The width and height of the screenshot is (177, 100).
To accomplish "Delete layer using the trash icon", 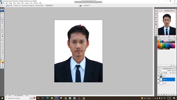I will pos(174,94).
